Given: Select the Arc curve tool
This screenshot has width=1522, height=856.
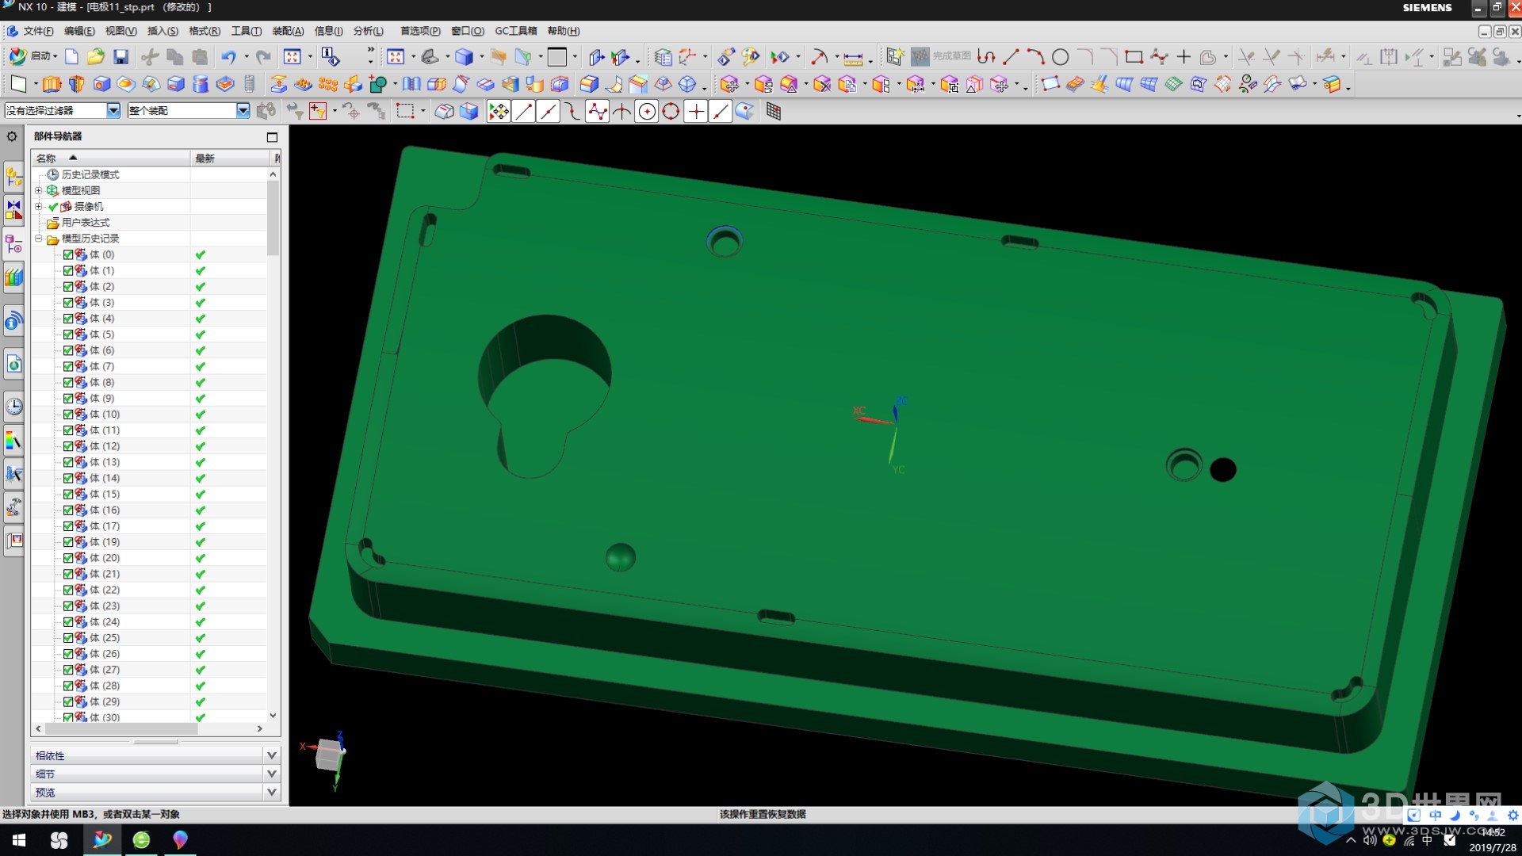Looking at the screenshot, I should pyautogui.click(x=1035, y=56).
